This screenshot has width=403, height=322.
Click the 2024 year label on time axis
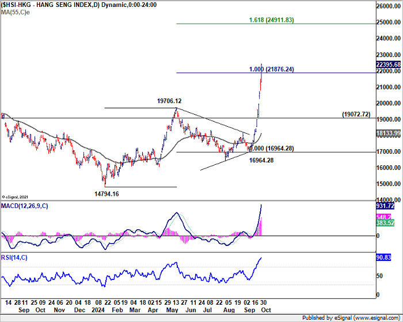[98, 310]
